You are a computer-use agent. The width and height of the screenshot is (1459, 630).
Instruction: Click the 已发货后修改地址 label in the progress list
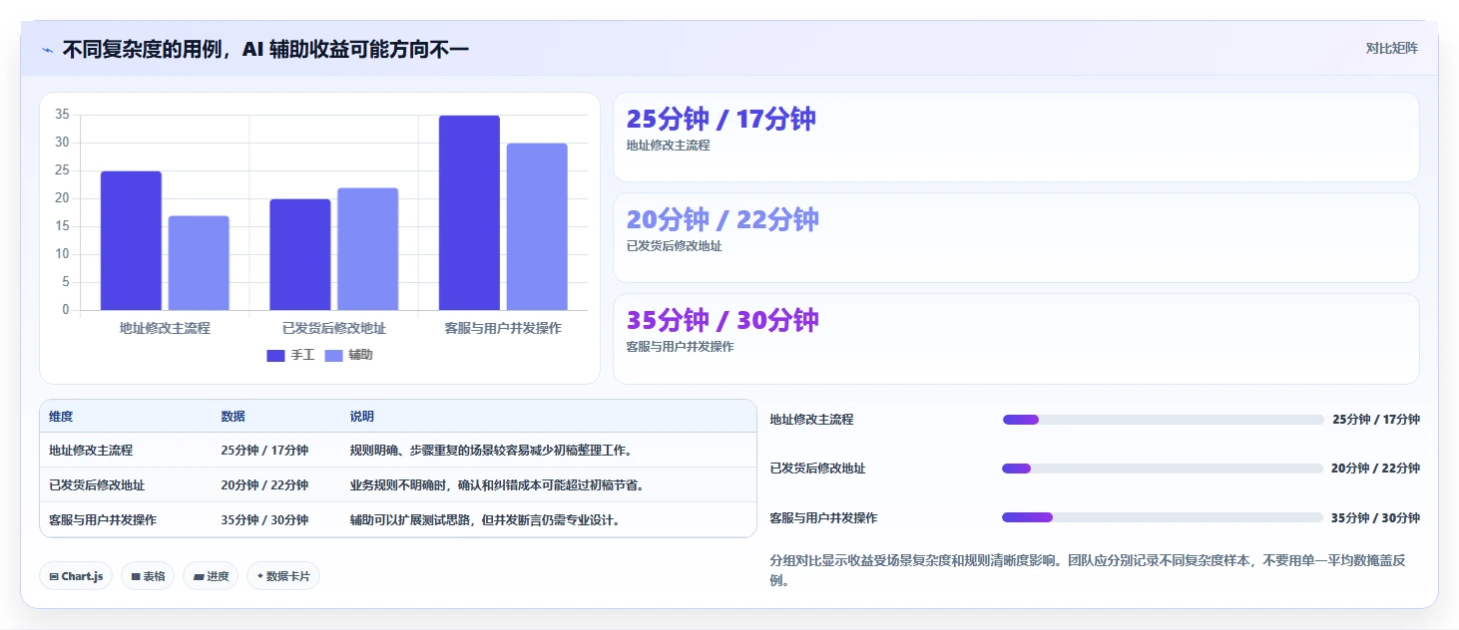[x=817, y=469]
